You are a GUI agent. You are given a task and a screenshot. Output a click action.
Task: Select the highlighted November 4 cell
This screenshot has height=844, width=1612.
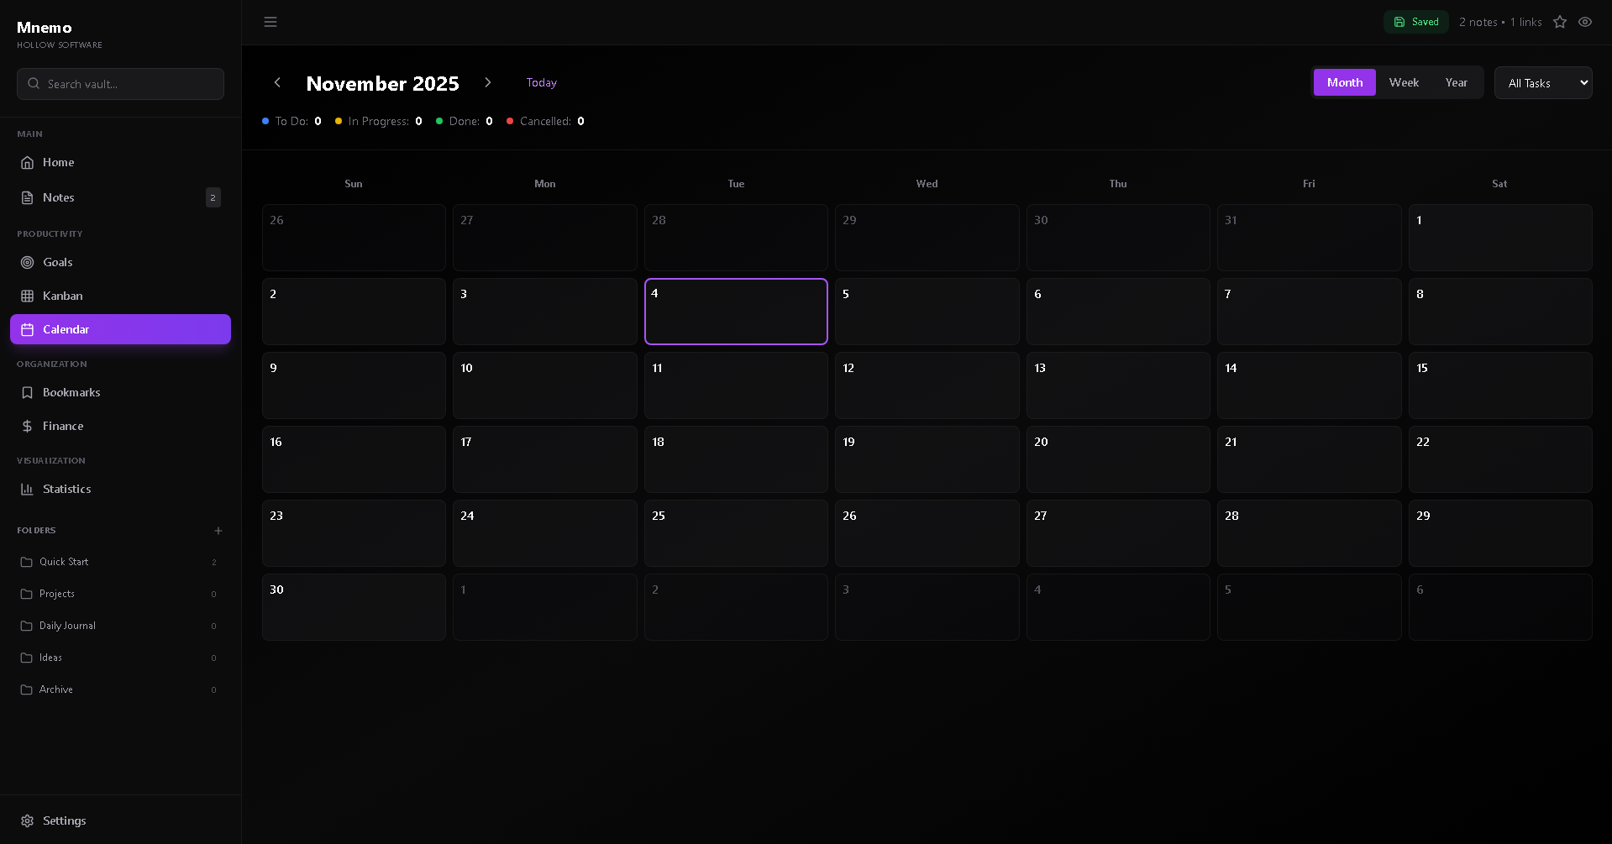[x=736, y=312]
